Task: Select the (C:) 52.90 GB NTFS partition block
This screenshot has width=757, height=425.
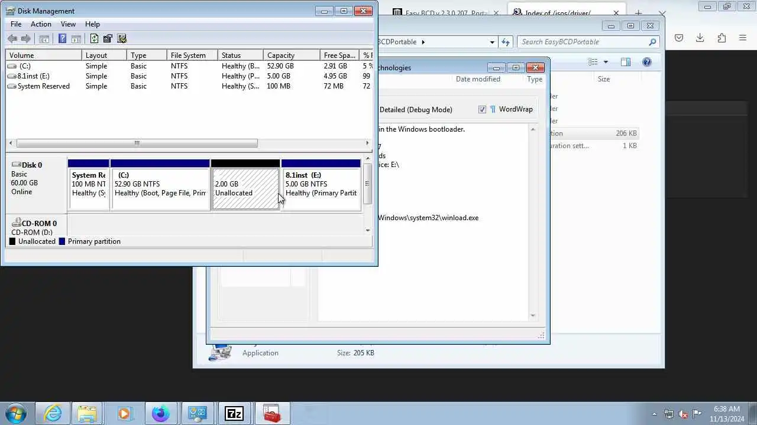Action: click(x=160, y=185)
